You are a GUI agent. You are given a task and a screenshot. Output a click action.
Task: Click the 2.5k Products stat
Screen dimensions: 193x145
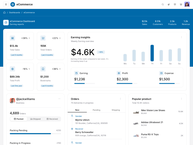tap(172, 23)
